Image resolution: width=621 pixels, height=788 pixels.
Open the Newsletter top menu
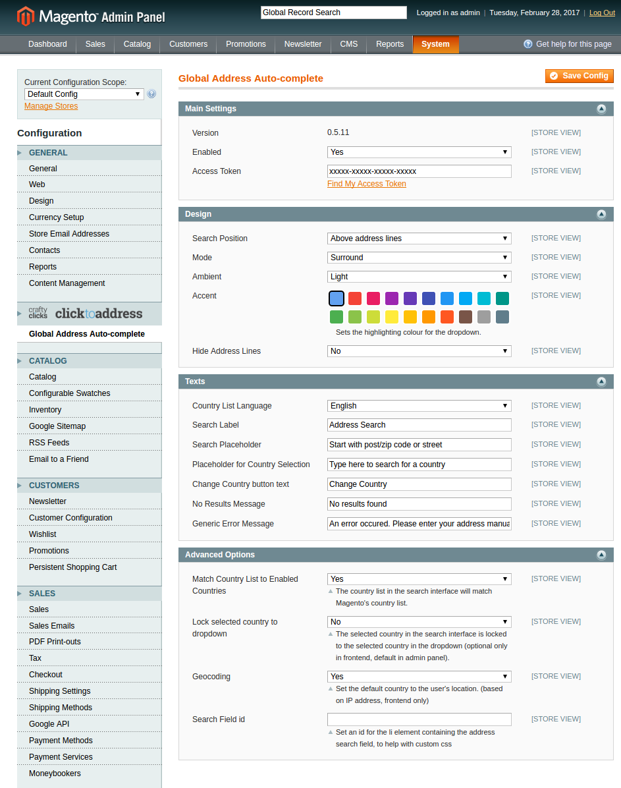click(303, 44)
